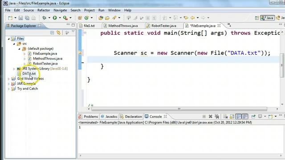Click the New Java Class icon
This screenshot has height=160, width=285.
click(86, 18)
